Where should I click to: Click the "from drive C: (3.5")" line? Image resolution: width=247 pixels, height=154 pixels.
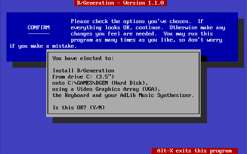(83, 77)
